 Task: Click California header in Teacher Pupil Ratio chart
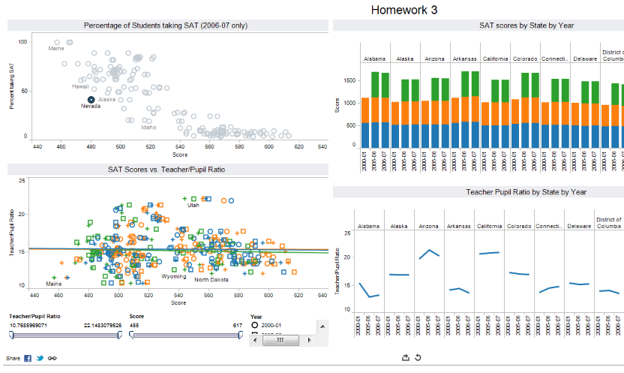(490, 225)
